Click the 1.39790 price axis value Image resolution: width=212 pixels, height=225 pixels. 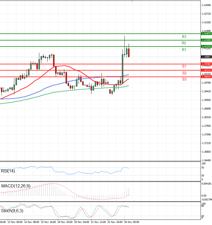click(206, 83)
